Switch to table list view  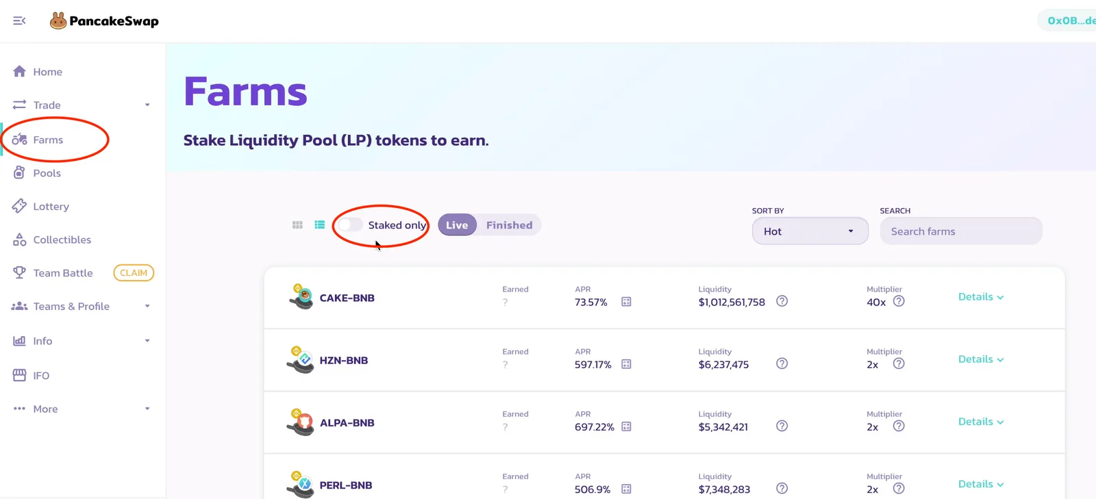click(319, 225)
